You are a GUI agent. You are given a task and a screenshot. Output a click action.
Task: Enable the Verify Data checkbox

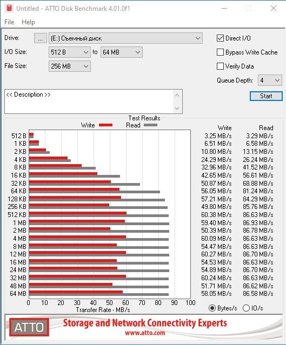coord(220,66)
